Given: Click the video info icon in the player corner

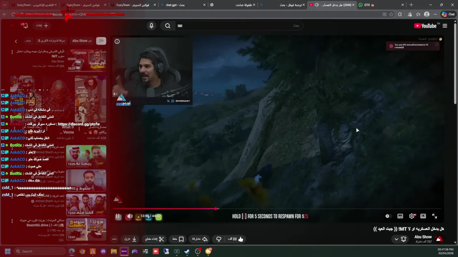Looking at the screenshot, I should point(117,41).
